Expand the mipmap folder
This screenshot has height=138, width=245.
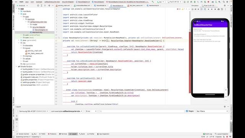click(21, 56)
